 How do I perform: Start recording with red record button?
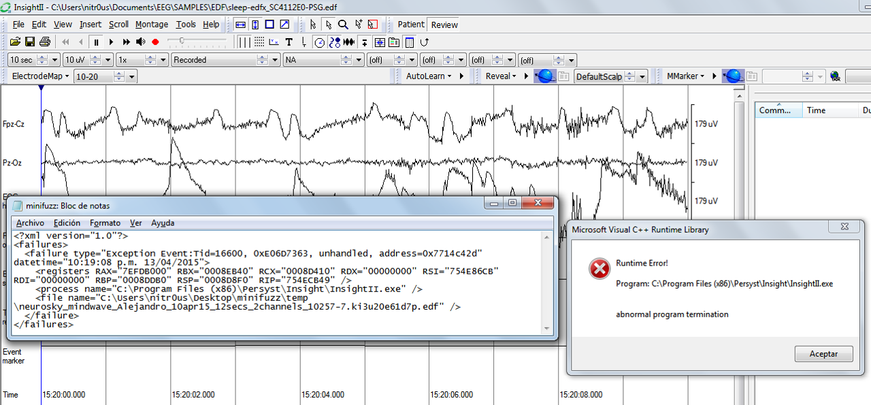[x=155, y=42]
